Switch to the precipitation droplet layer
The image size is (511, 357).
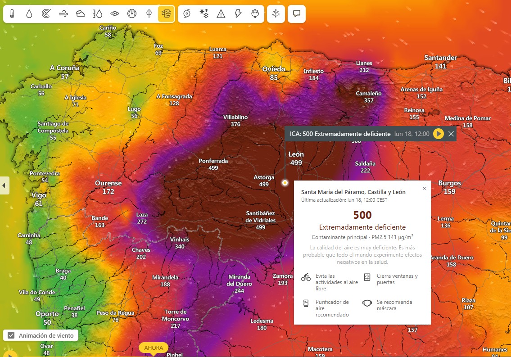click(x=29, y=14)
